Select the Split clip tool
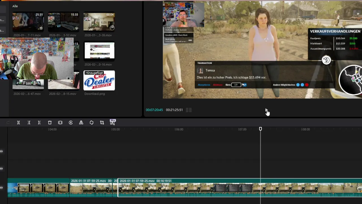This screenshot has width=362, height=204. click(x=18, y=122)
